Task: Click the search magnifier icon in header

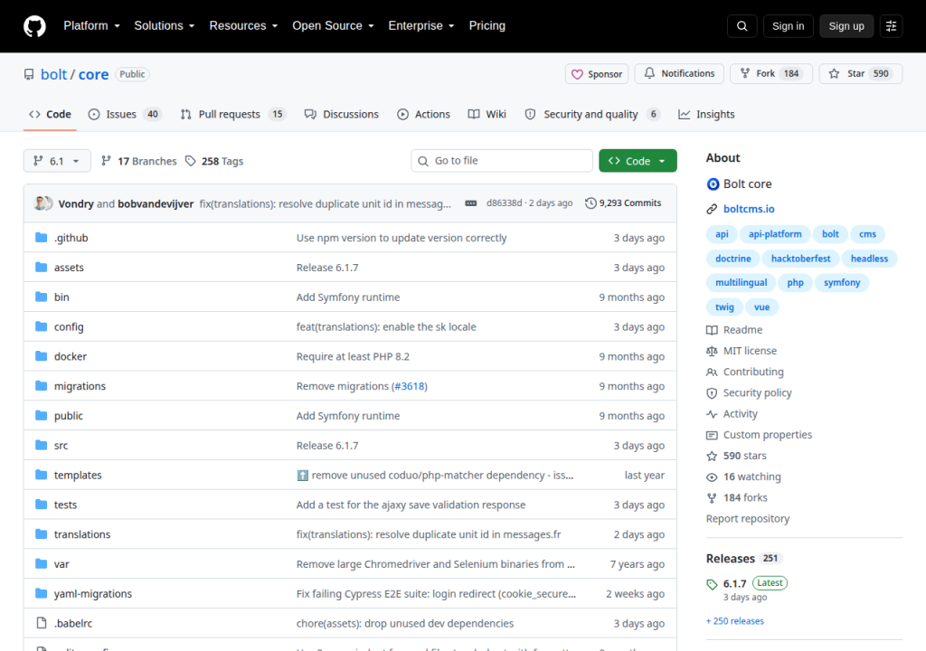Action: (742, 26)
